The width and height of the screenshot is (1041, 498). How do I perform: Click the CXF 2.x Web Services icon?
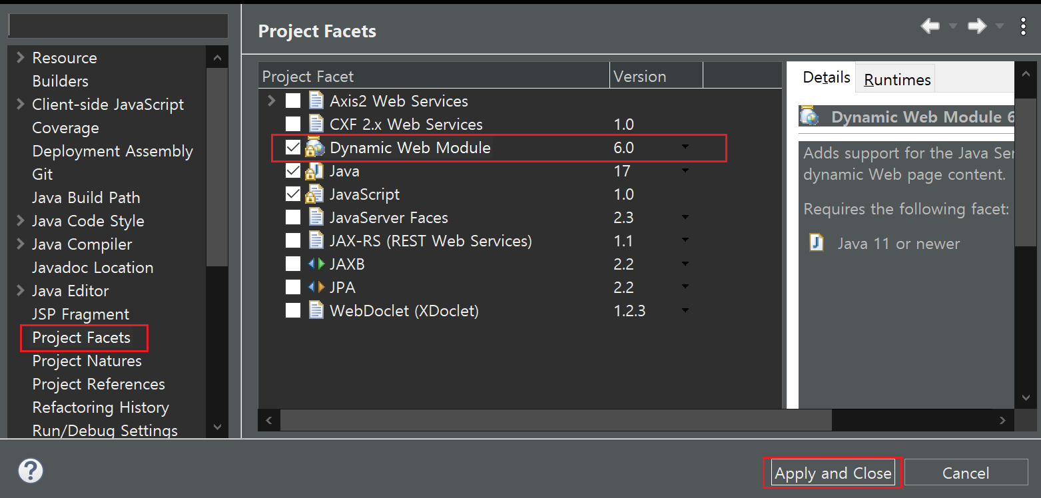click(316, 124)
